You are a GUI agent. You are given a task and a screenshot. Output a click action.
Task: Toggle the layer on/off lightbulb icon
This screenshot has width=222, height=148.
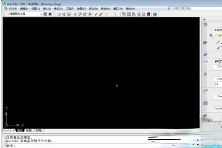point(216,35)
